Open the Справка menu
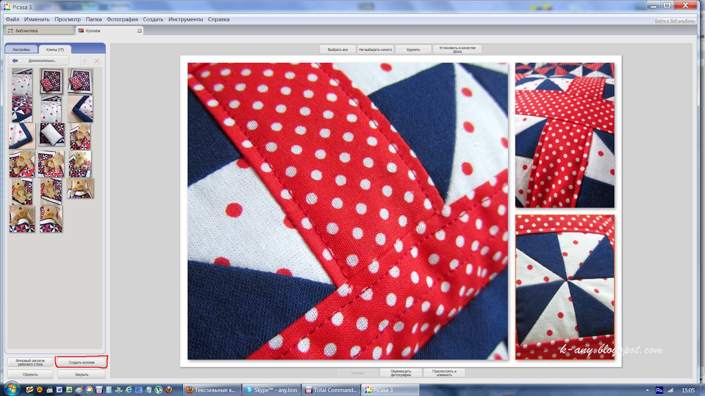This screenshot has height=396, width=705. pos(219,19)
